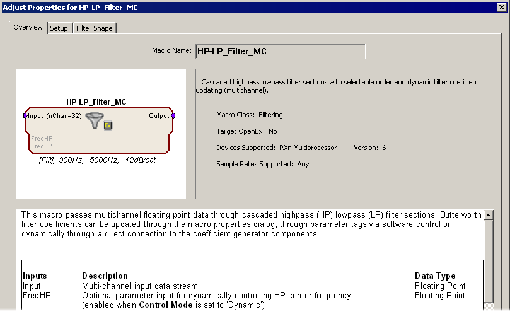This screenshot has width=510, height=314.
Task: Click the 'Version: 6' text
Action: 370,148
